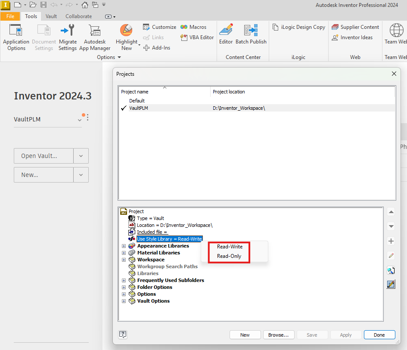Viewport: 407px width, 350px height.
Task: Sort by the Project name column header
Action: pos(165,92)
